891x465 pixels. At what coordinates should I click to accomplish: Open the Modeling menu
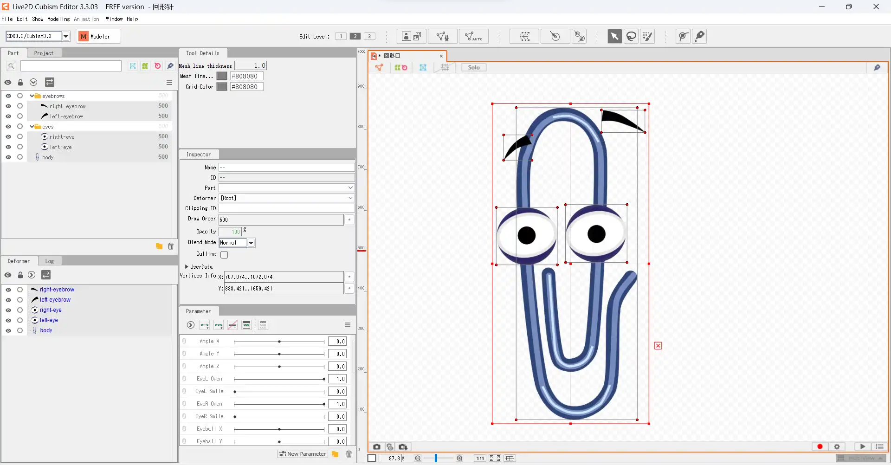pos(58,19)
